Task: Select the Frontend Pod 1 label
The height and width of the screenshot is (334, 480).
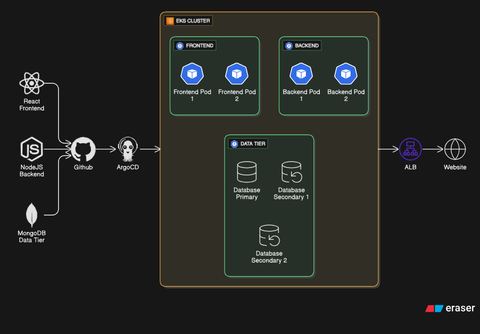Action: [192, 95]
